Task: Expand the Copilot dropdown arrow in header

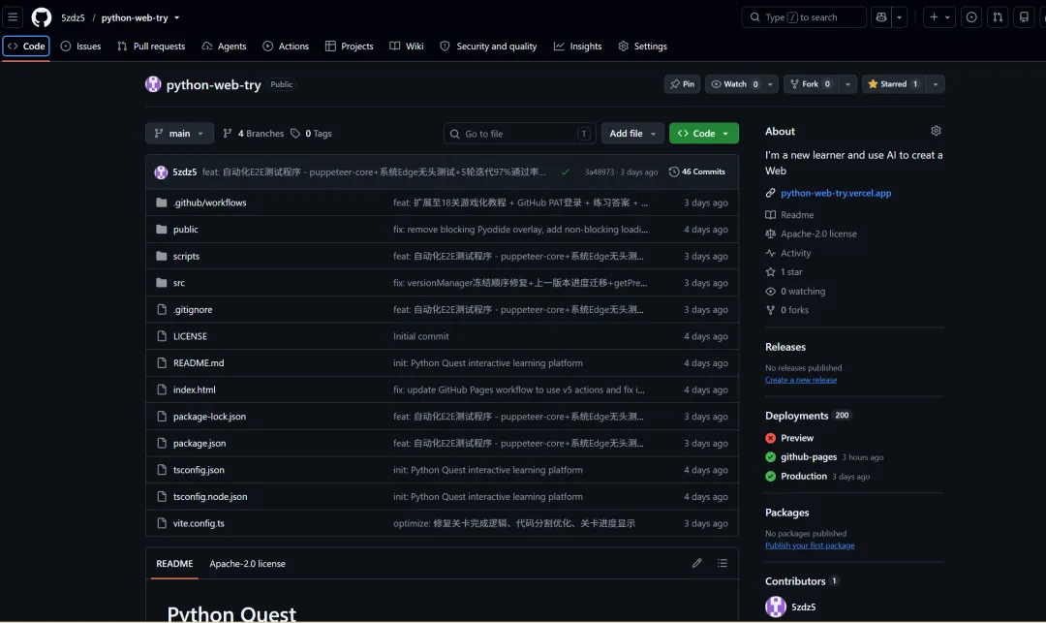Action: pyautogui.click(x=899, y=17)
